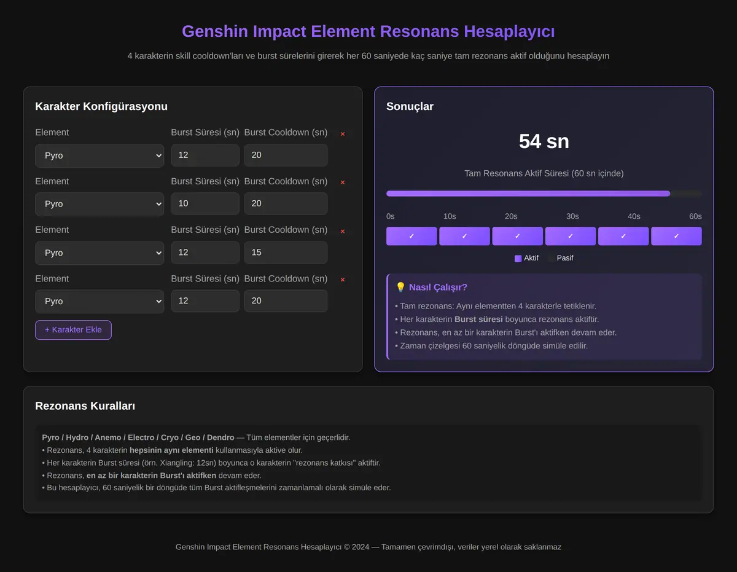Edit second character's Burst Cooldown field
Image resolution: width=737 pixels, height=572 pixels.
coord(286,203)
